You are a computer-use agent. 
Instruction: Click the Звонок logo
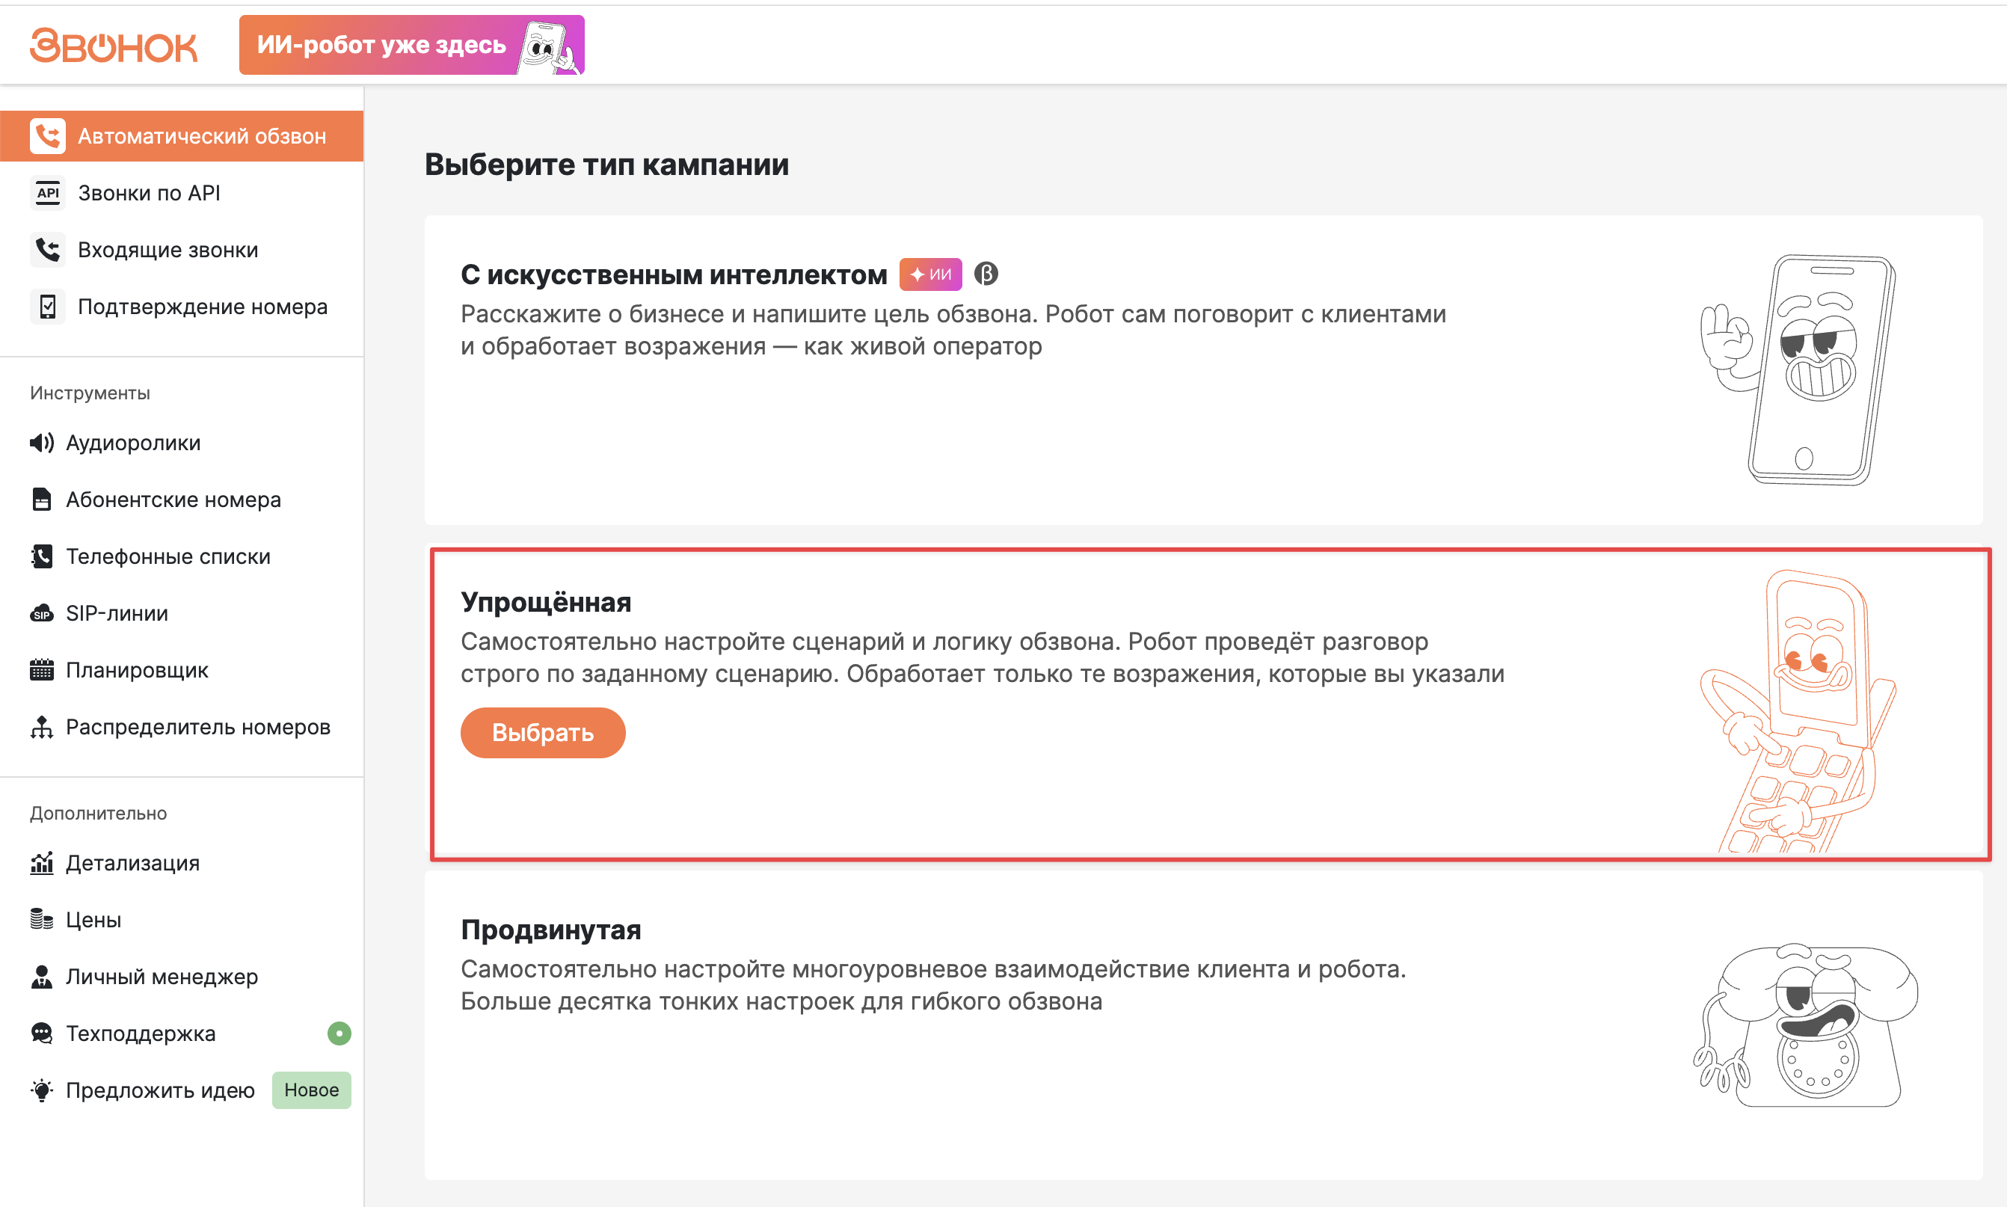coord(113,46)
